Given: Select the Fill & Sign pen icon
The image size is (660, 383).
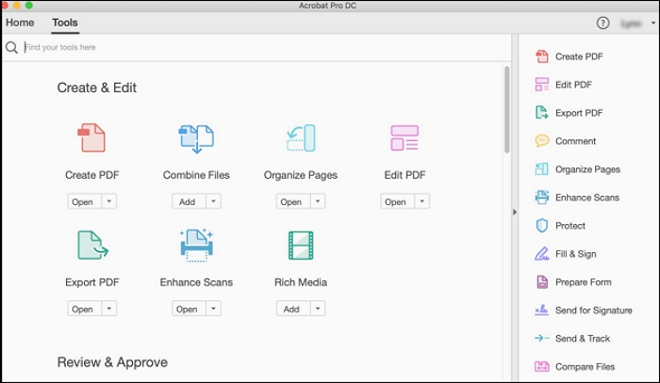Looking at the screenshot, I should coord(542,254).
